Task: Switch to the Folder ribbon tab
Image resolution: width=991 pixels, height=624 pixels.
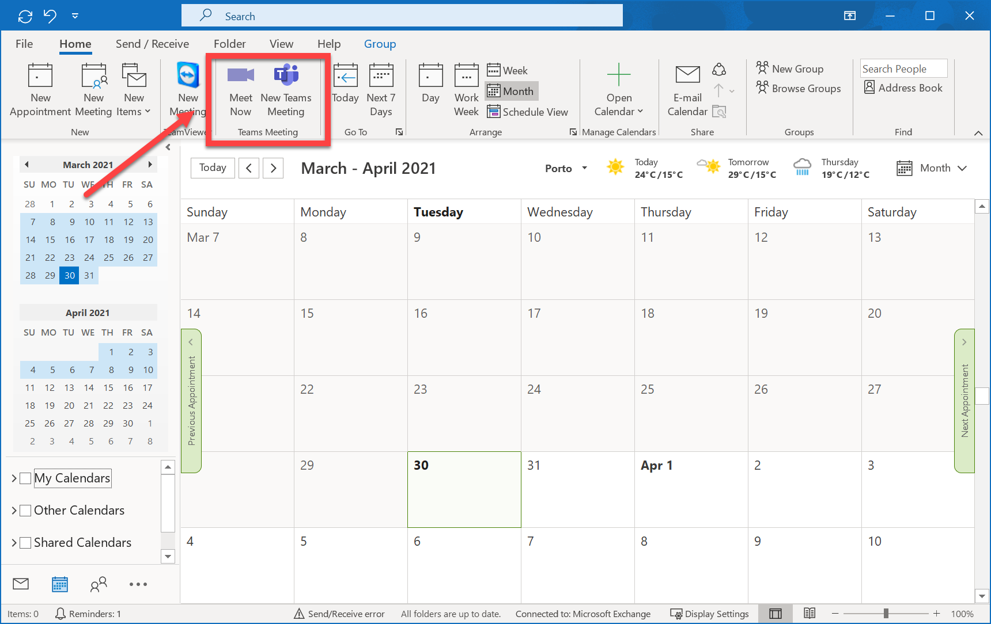Action: tap(229, 44)
